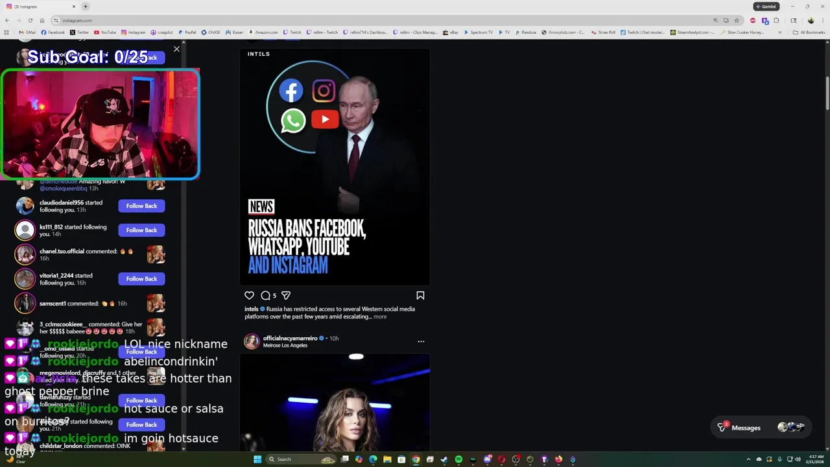This screenshot has height=467, width=830.
Task: Open the Facebook bookmark
Action: click(53, 32)
